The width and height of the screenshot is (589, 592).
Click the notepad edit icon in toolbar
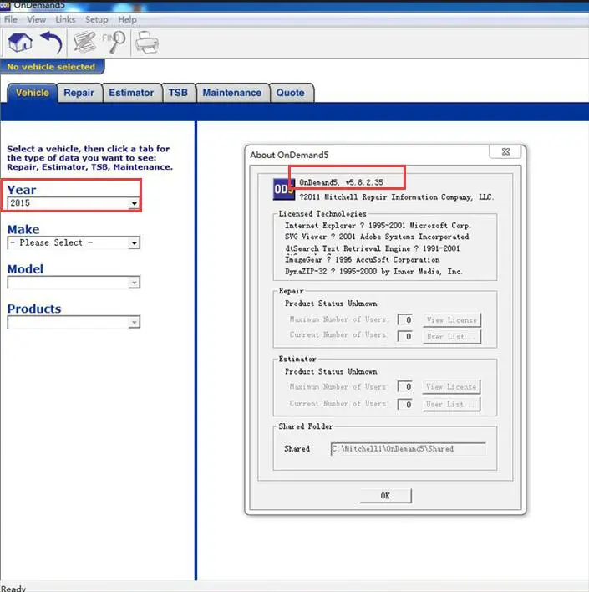(84, 42)
